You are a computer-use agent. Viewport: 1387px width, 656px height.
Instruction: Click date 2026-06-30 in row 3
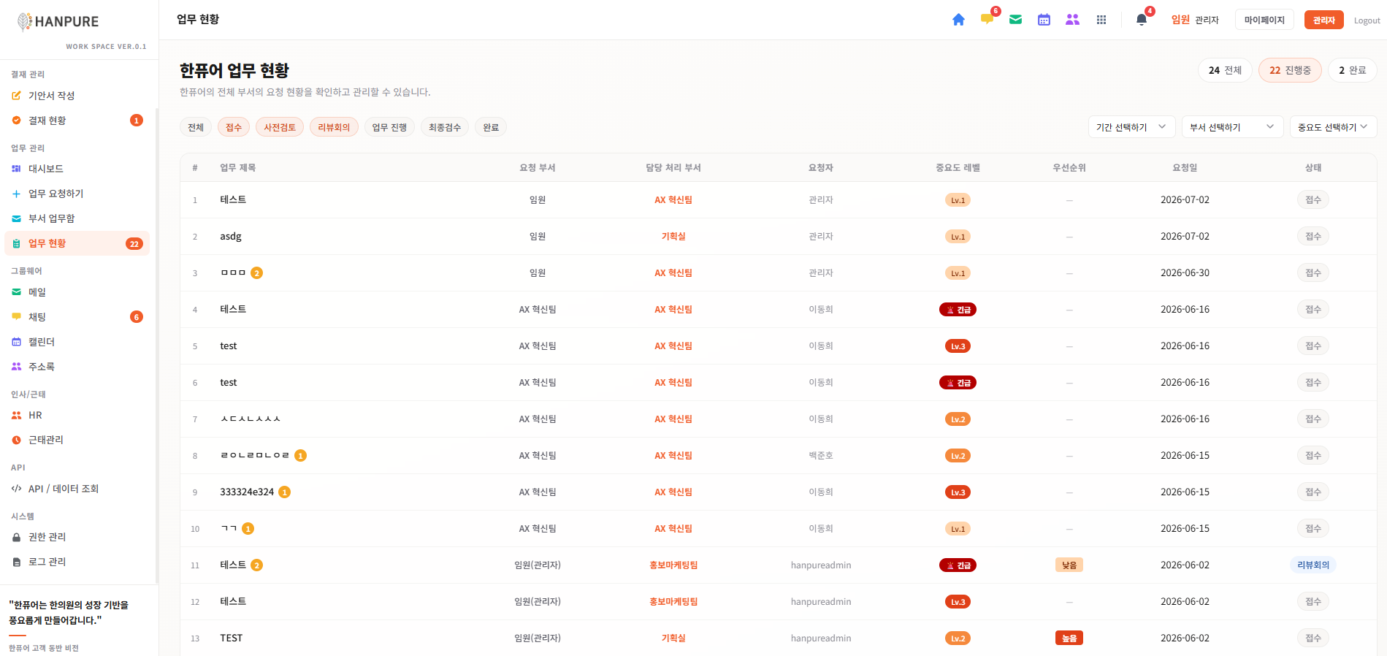click(1185, 273)
